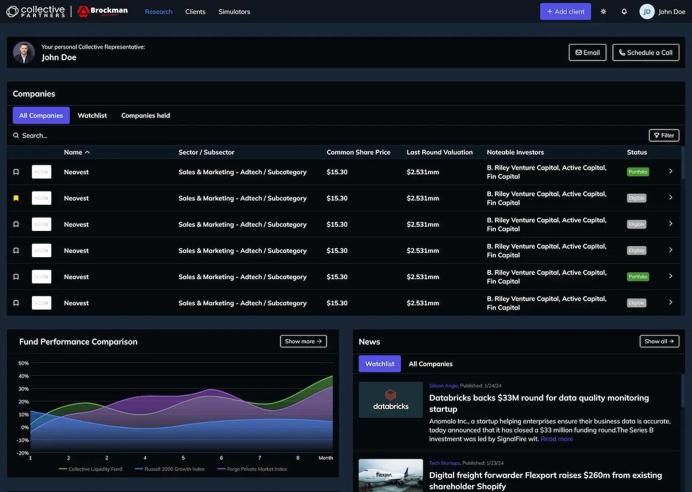
Task: Click the Brockman logo in header
Action: coord(103,11)
